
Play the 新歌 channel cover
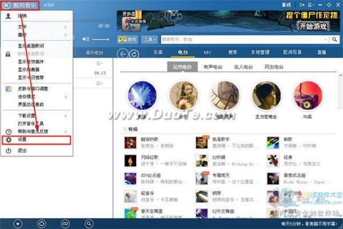(x=273, y=143)
